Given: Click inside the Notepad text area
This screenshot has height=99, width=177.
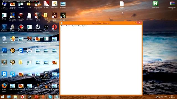Looking at the screenshot, I should click(x=100, y=61).
